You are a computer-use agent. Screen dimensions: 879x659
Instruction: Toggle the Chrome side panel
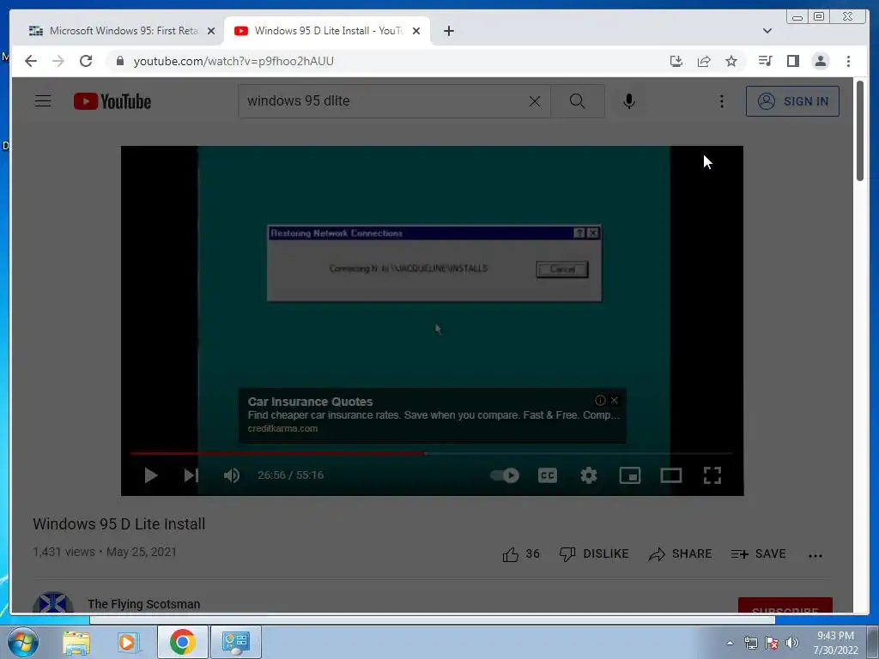pyautogui.click(x=792, y=61)
